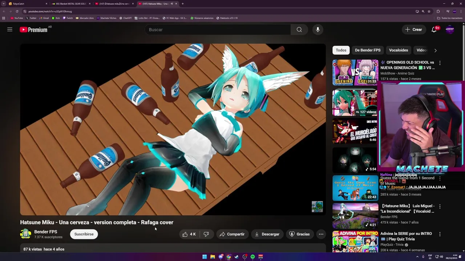Screen dimensions: 465x261
Task: Switch to third Hatsune miku tab
Action: 114,4
